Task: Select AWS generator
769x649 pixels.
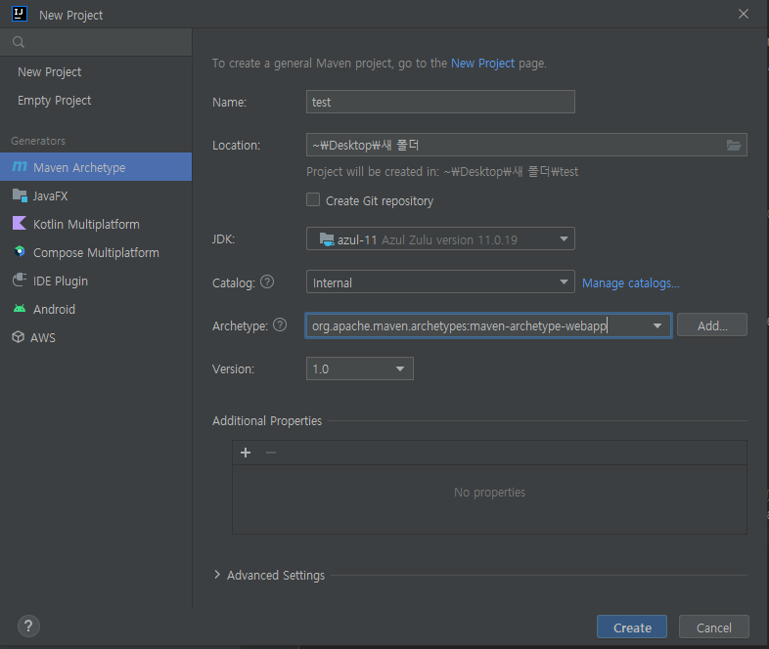Action: point(96,337)
